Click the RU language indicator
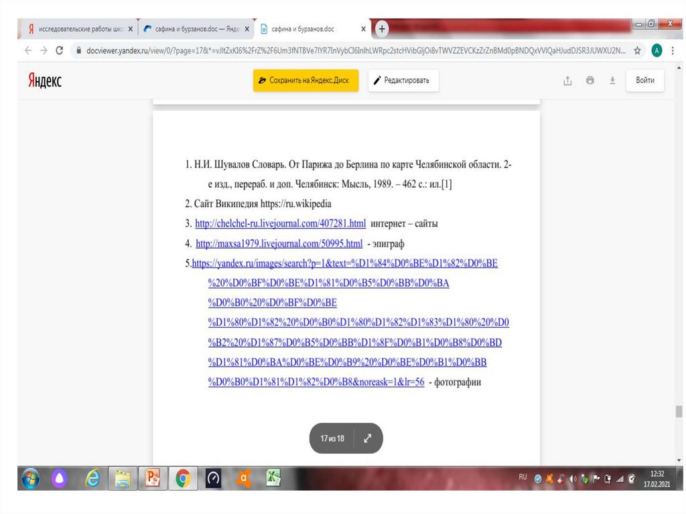 [523, 476]
